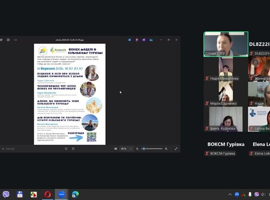This screenshot has height=200, width=270.
Task: Click the QR code on the flyer
Action: pos(91,137)
